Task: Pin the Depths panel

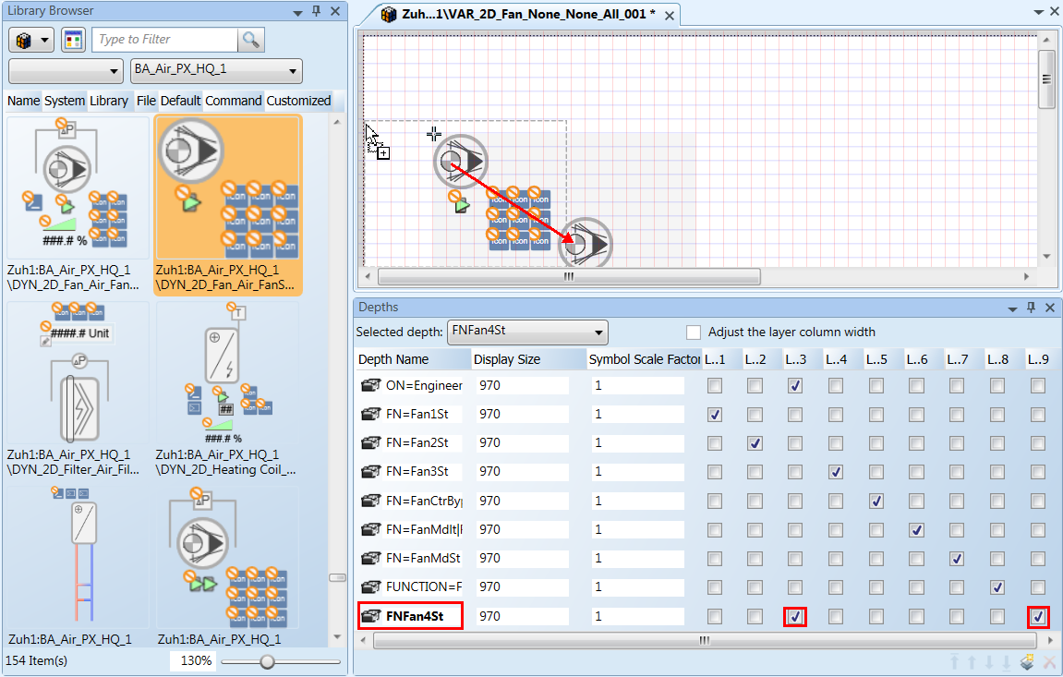Action: pos(1032,307)
